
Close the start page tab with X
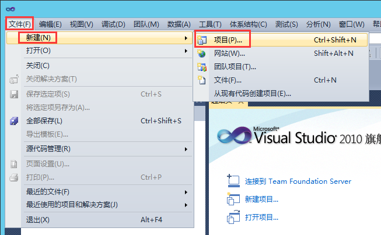(x=241, y=102)
